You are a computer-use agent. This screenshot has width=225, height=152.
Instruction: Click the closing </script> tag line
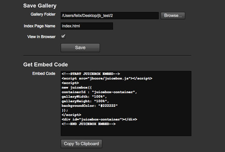[x=71, y=115]
